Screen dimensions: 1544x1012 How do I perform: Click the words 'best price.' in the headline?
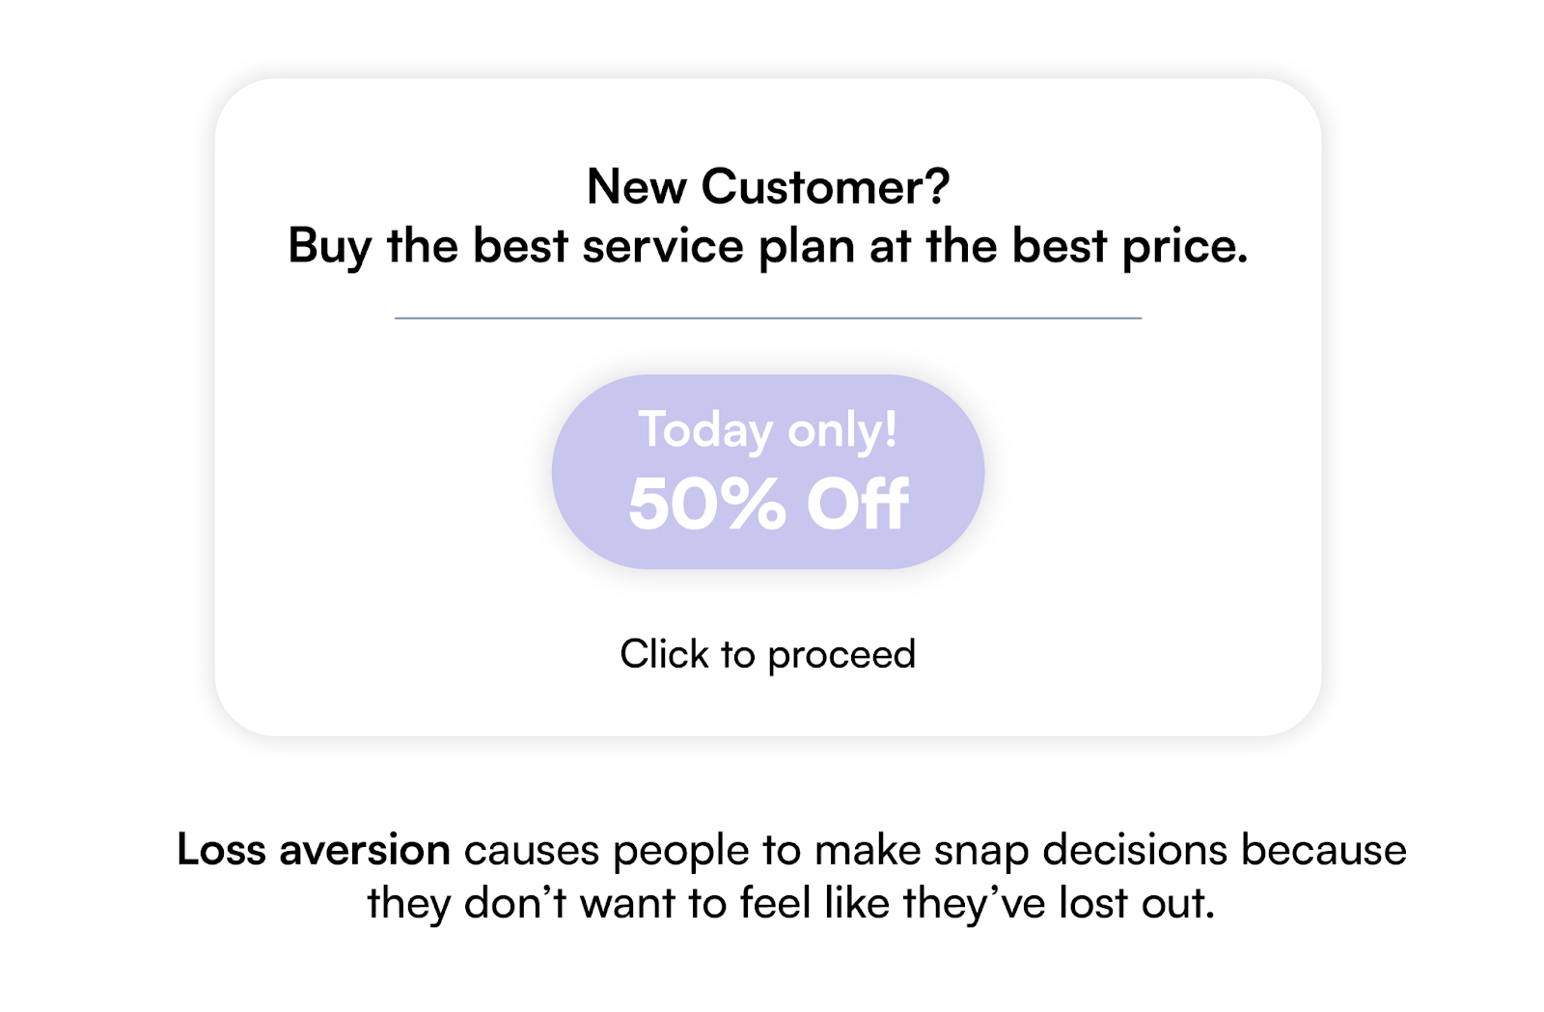[x=1130, y=246]
